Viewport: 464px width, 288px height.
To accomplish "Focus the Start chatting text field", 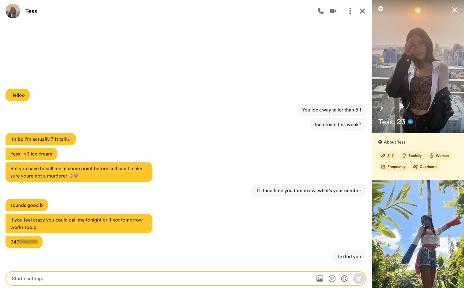I will click(159, 279).
